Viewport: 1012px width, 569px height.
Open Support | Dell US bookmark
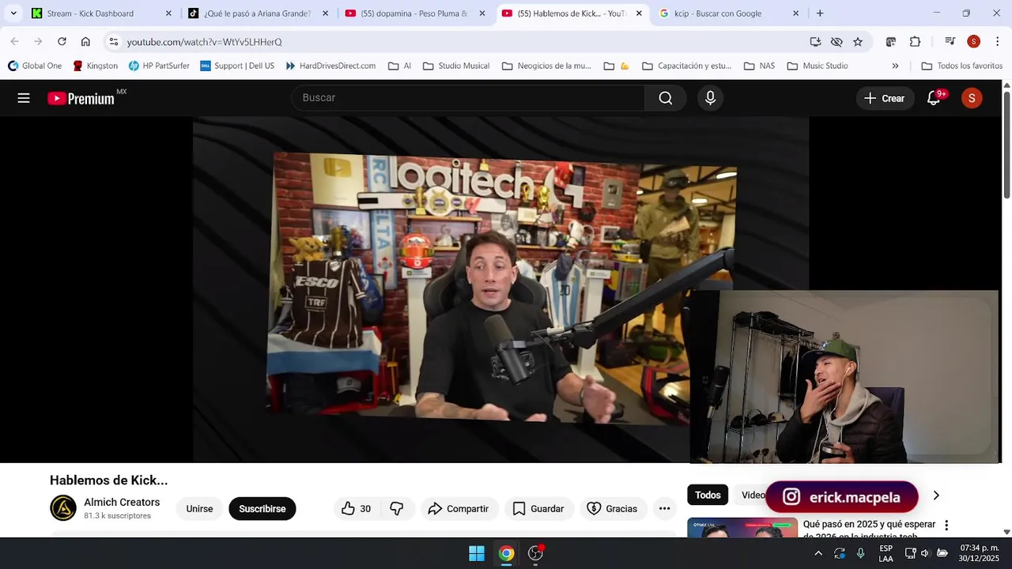[x=237, y=66]
